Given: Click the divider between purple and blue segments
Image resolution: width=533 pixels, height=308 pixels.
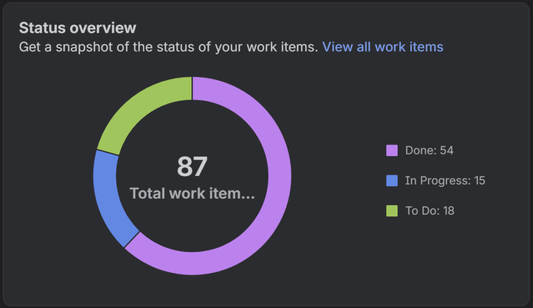Looking at the screenshot, I should point(132,239).
